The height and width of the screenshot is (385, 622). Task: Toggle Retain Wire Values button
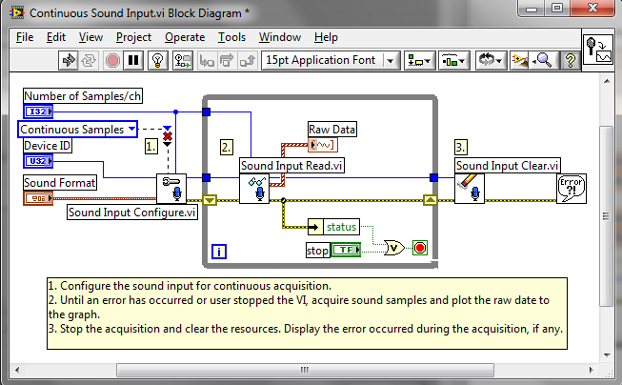click(183, 61)
